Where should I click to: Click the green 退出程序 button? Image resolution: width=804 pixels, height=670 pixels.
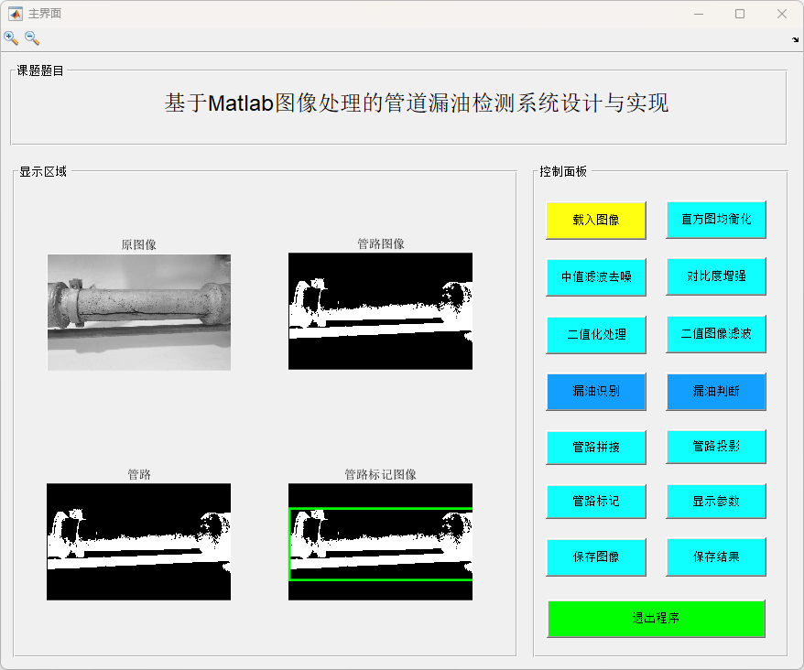[656, 619]
